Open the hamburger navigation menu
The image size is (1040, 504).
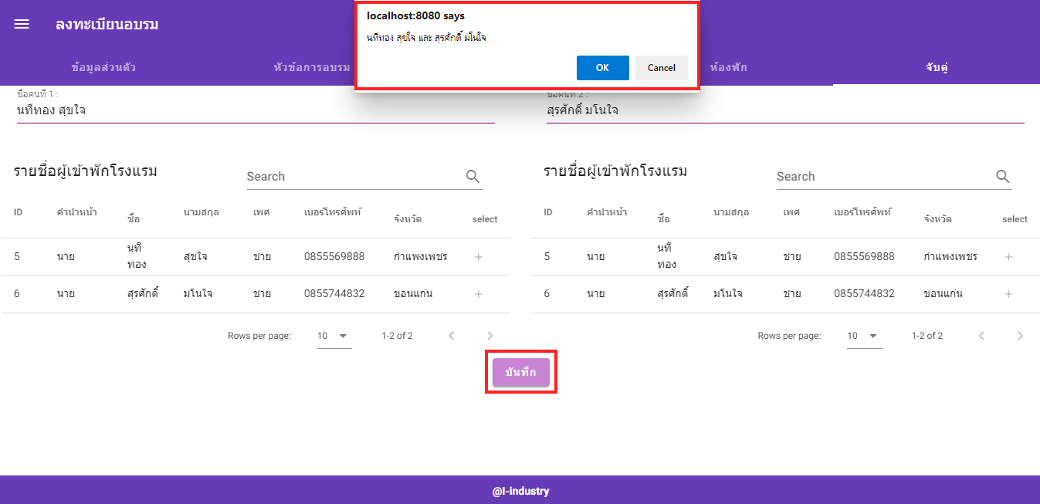point(21,23)
